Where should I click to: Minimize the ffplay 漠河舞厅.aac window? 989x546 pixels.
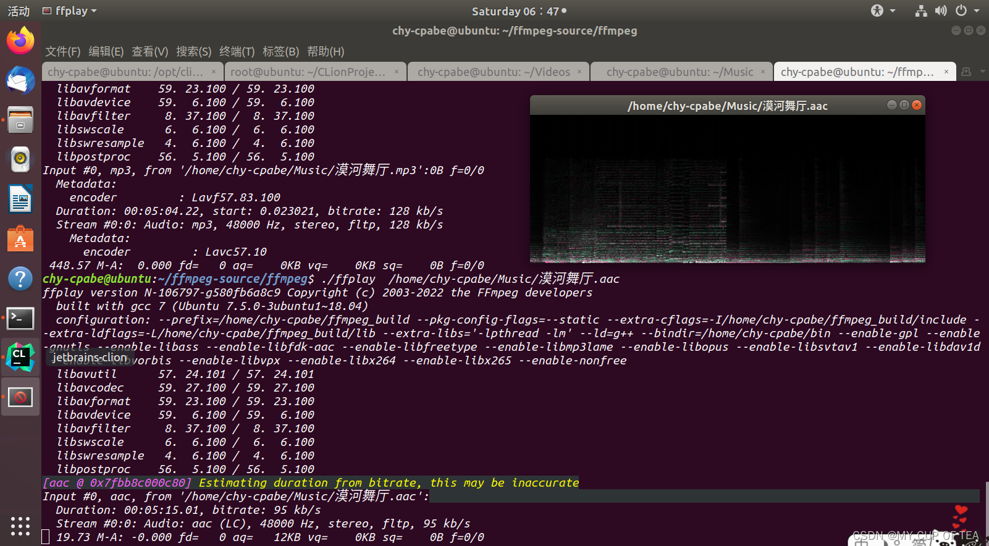[892, 105]
